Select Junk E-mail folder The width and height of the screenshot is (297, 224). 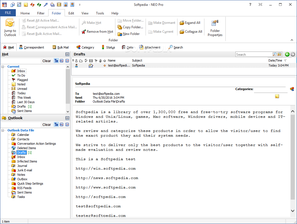click(x=25, y=170)
